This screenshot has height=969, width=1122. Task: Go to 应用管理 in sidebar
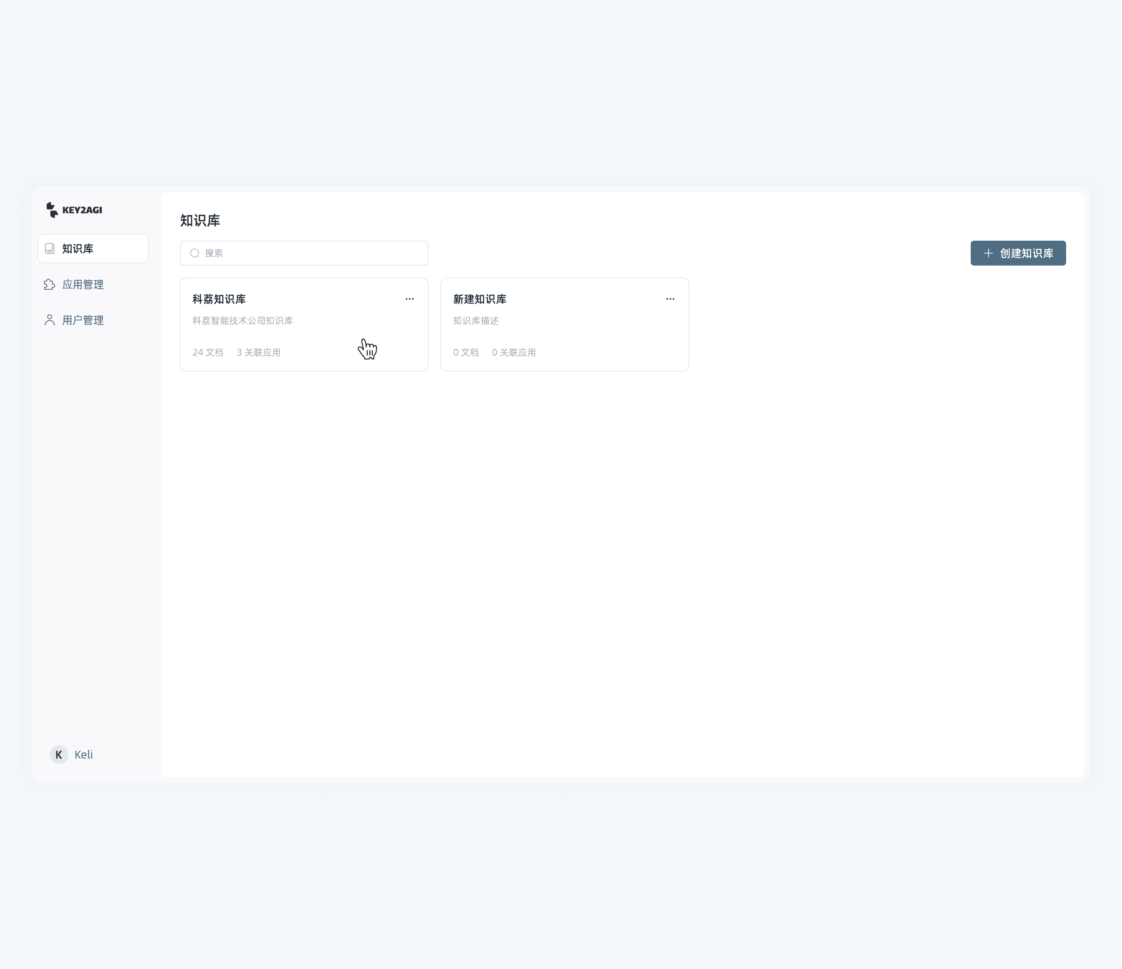[x=83, y=285]
